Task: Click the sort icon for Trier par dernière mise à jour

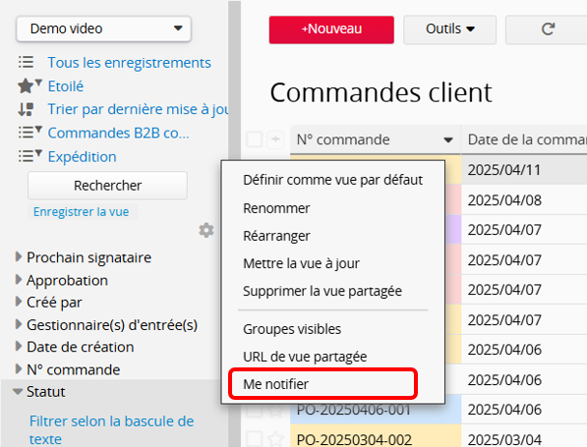Action: click(26, 109)
